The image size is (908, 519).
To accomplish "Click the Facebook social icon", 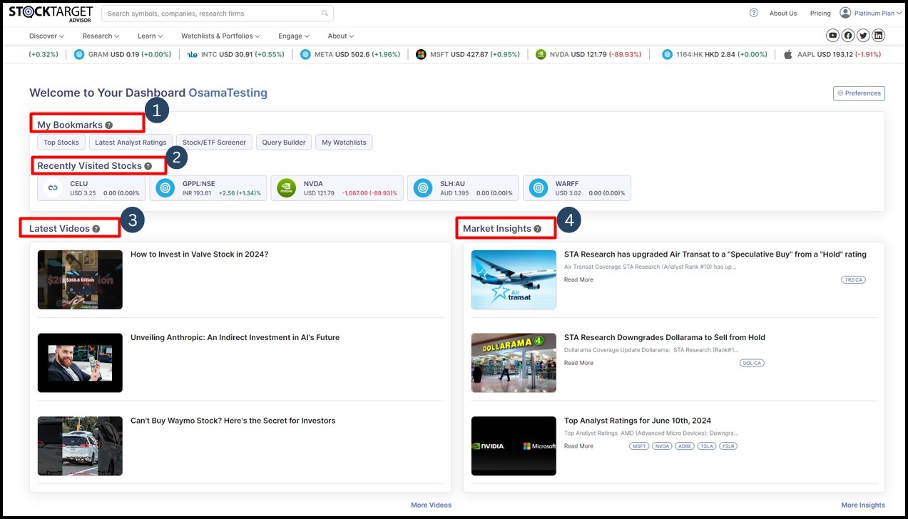I will (x=847, y=35).
